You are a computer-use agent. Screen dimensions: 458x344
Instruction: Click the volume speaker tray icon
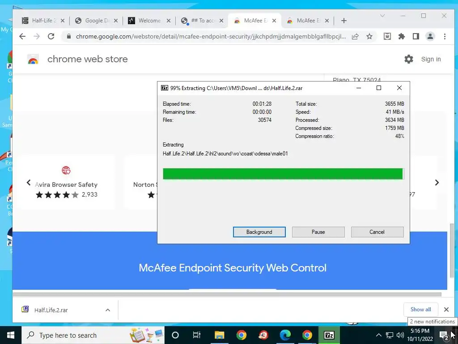click(400, 335)
